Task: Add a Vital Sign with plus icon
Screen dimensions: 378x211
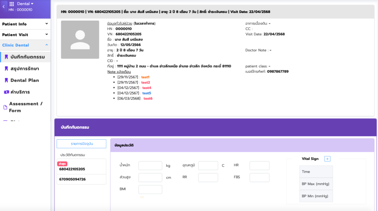Action: tap(327, 159)
